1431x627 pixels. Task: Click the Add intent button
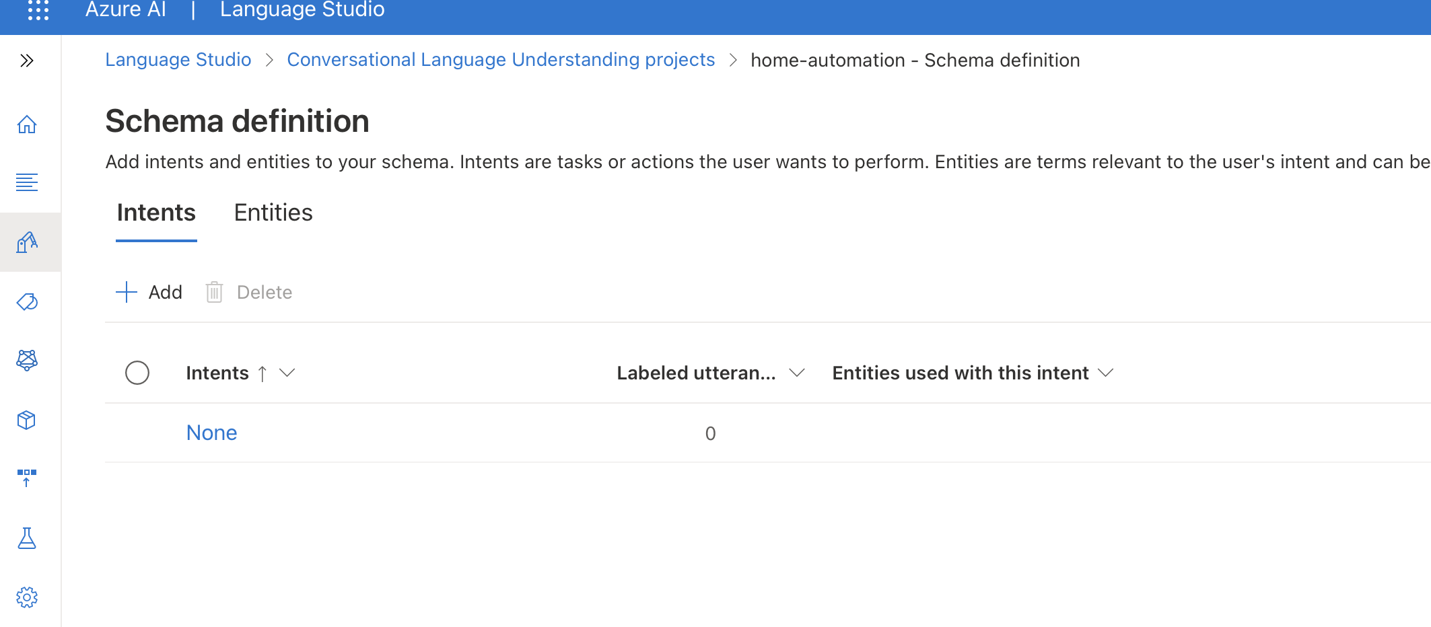pos(149,293)
